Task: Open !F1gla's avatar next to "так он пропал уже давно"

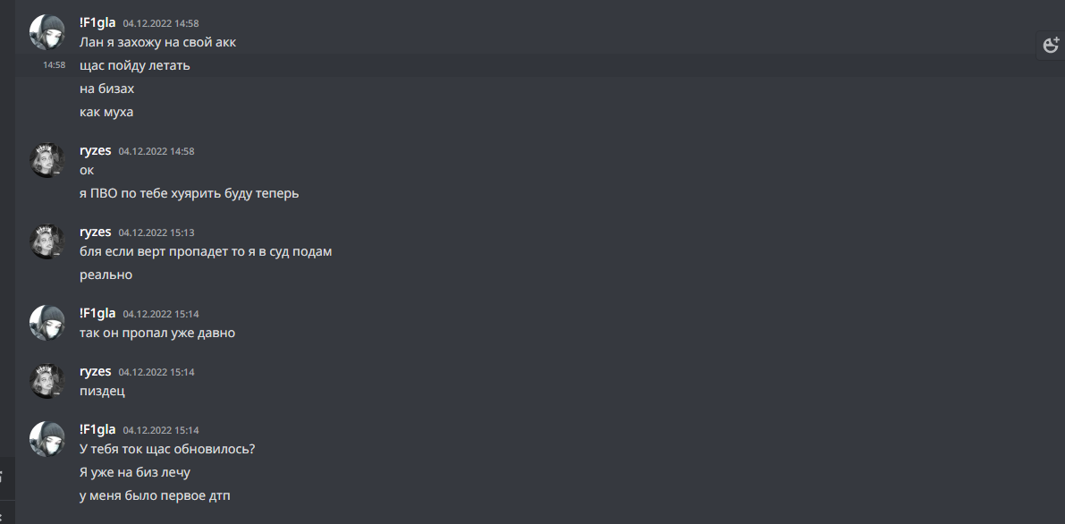Action: (46, 323)
